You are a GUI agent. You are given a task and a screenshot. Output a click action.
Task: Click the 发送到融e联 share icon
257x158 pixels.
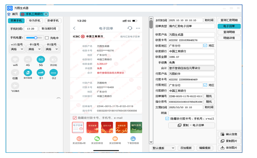(x=79, y=139)
